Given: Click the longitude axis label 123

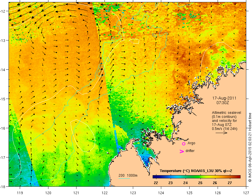Looking at the screenshot, I should tap(133, 193).
